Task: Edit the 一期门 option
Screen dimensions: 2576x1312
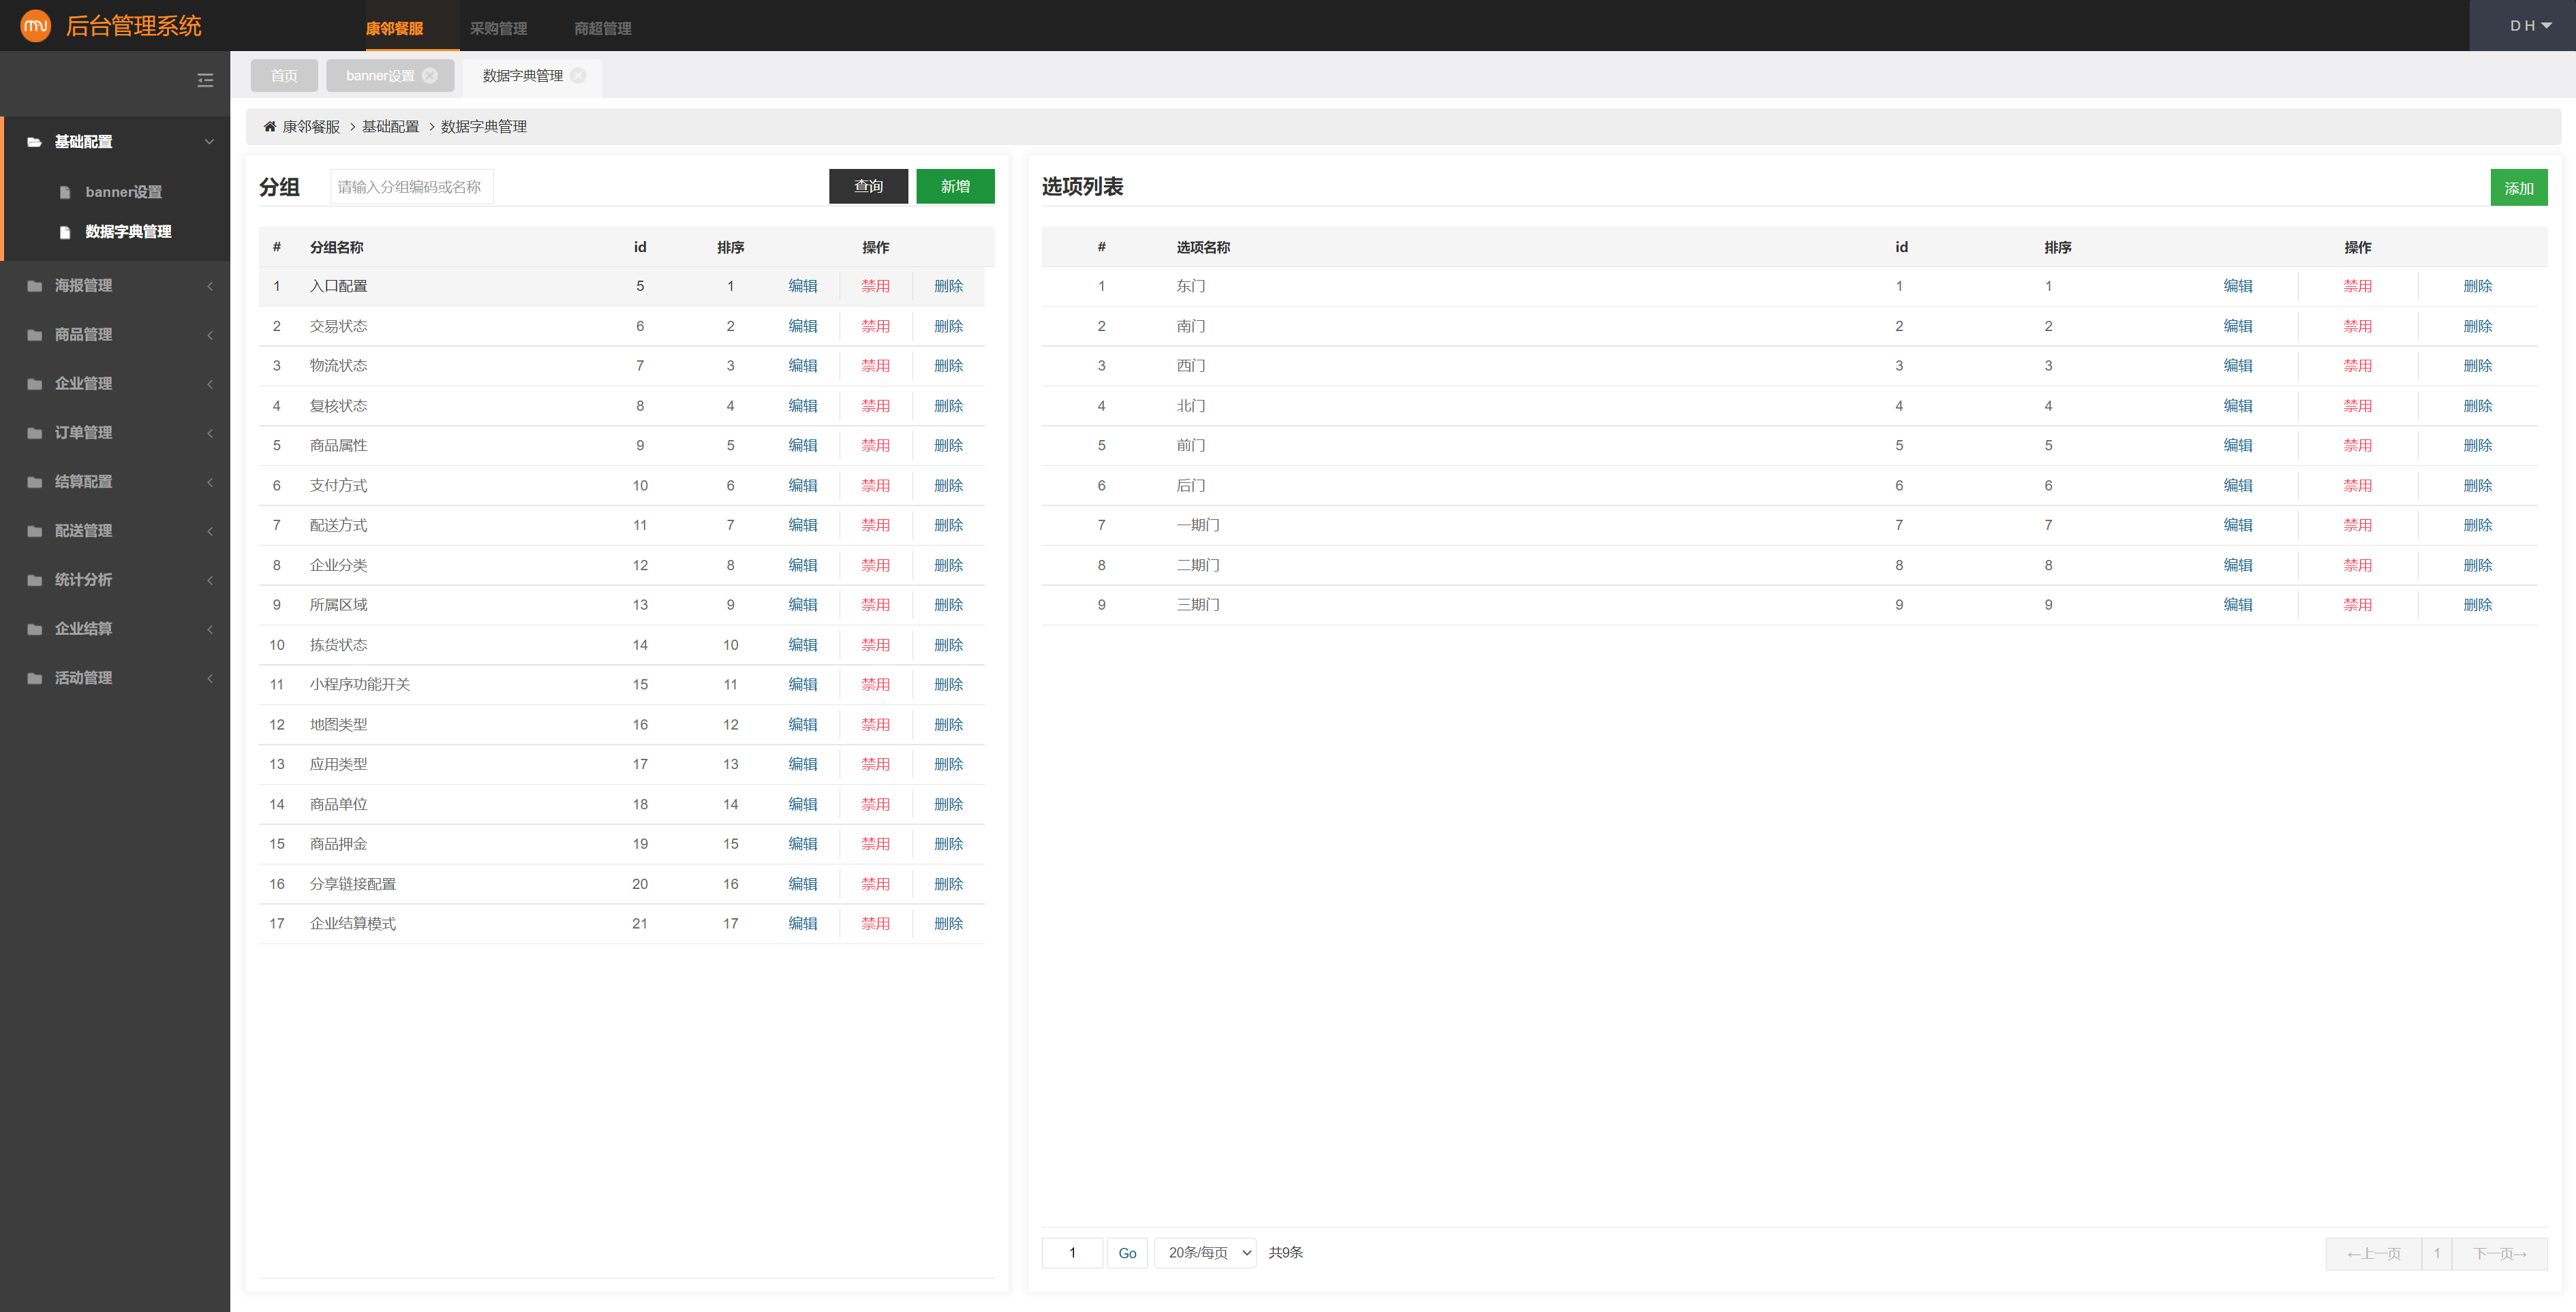Action: [2237, 525]
